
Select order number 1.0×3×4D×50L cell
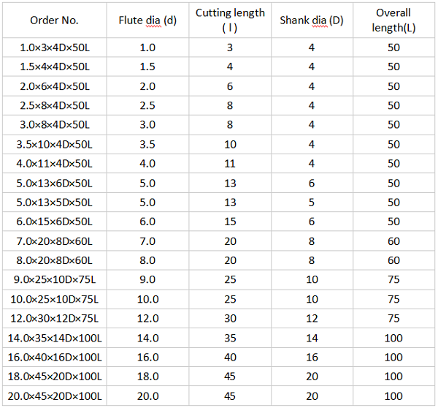point(55,48)
